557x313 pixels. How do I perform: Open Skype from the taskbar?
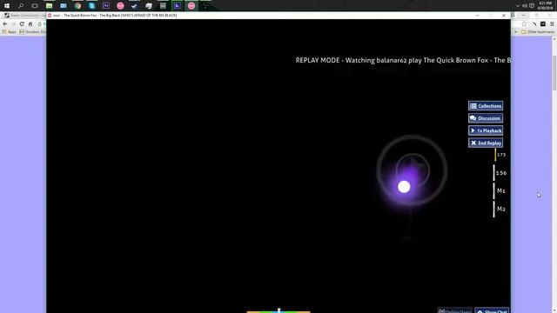pyautogui.click(x=91, y=6)
